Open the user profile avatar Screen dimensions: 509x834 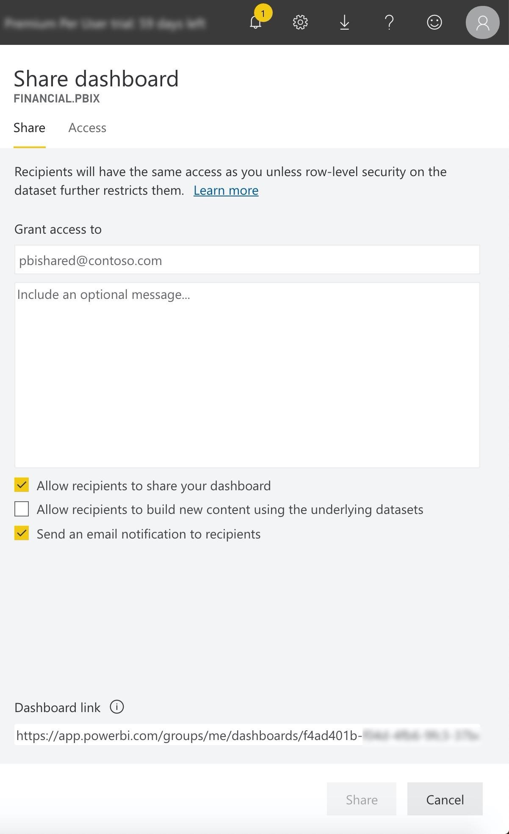click(482, 23)
